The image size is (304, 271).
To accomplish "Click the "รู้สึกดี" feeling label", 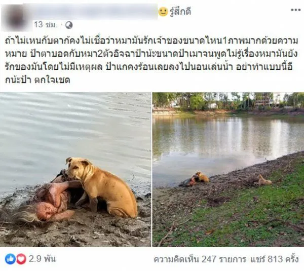I will (180, 12).
